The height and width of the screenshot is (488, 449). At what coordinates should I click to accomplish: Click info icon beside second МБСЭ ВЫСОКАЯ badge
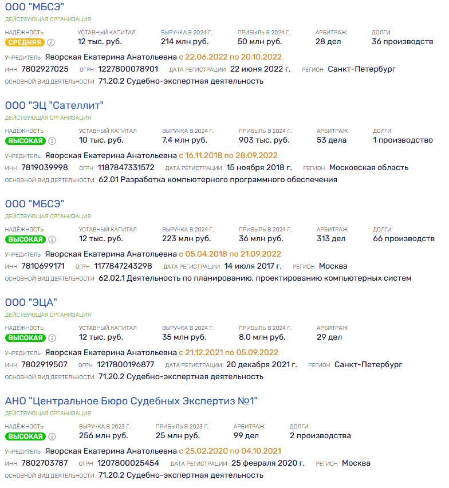click(52, 239)
